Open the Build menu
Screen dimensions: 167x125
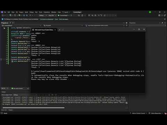click(x=26, y=12)
